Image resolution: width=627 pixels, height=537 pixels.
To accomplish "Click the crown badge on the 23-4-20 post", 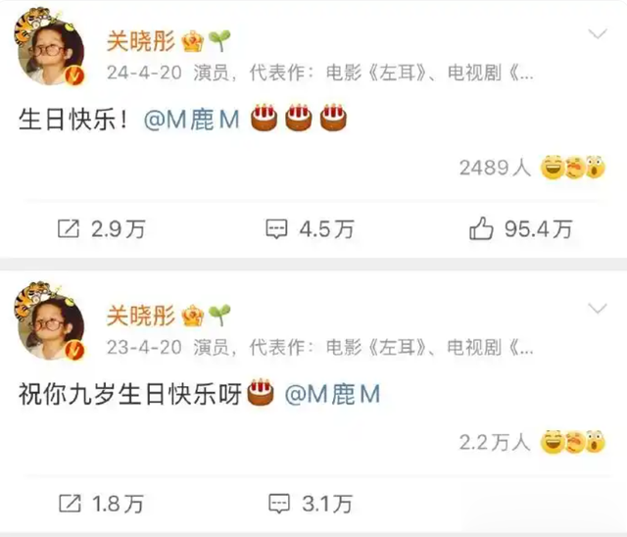I will click(x=193, y=316).
